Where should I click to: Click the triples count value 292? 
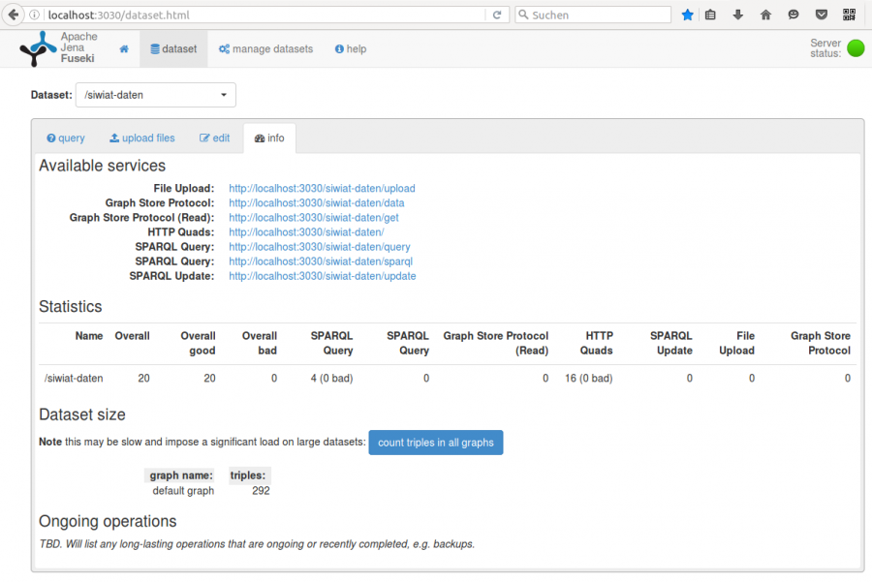261,491
